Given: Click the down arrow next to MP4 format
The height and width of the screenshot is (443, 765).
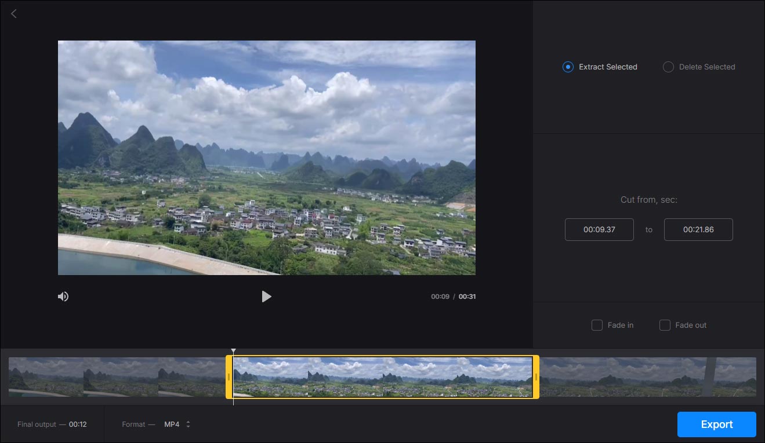Looking at the screenshot, I should 189,427.
